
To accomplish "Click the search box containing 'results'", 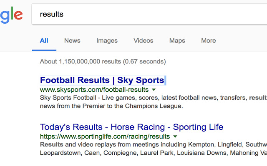I will 146,15.
